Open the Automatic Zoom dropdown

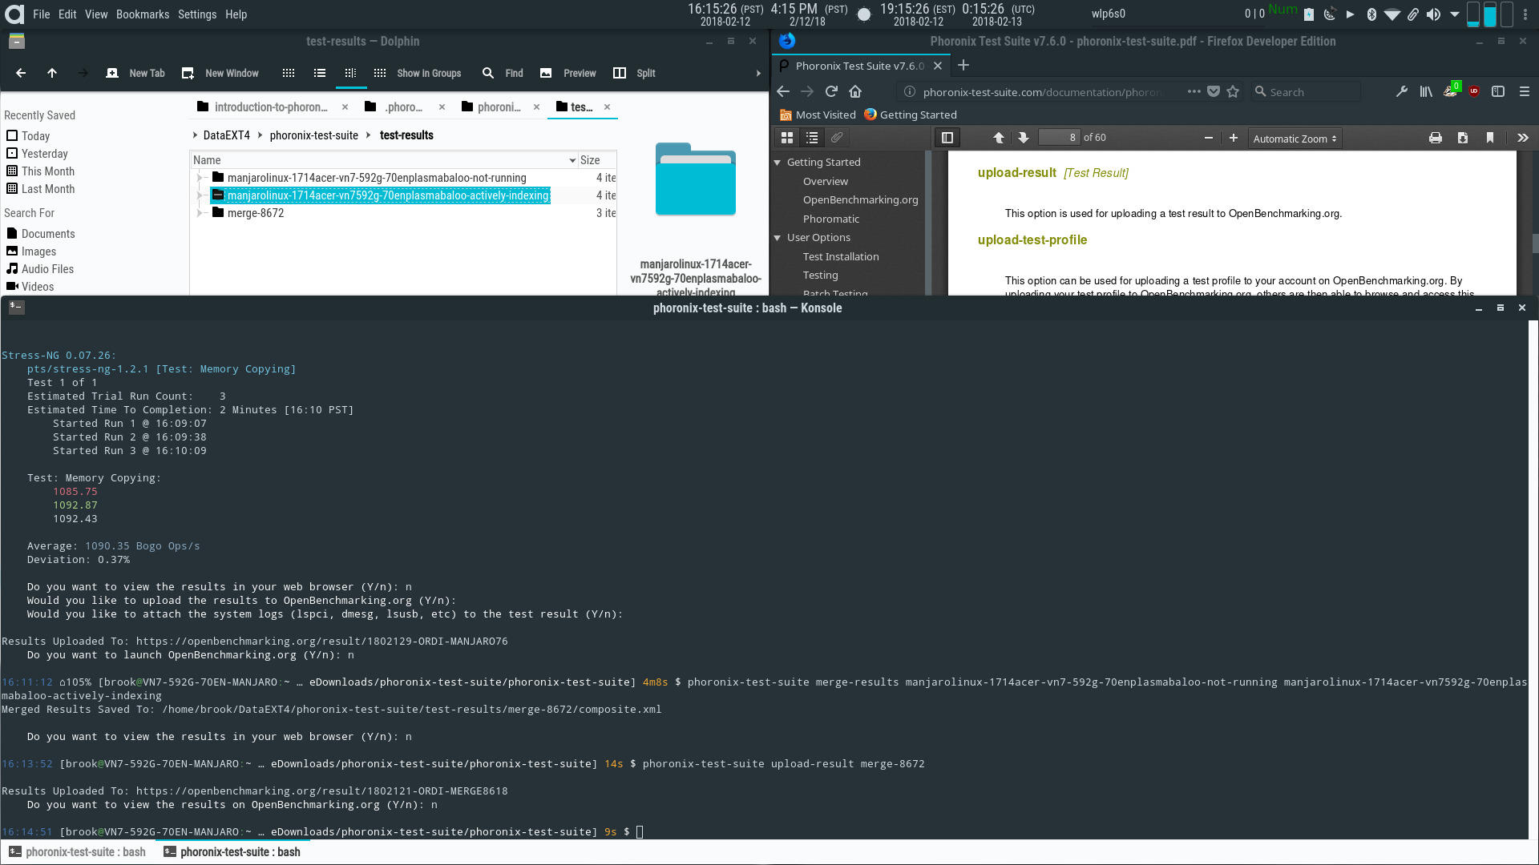point(1295,139)
